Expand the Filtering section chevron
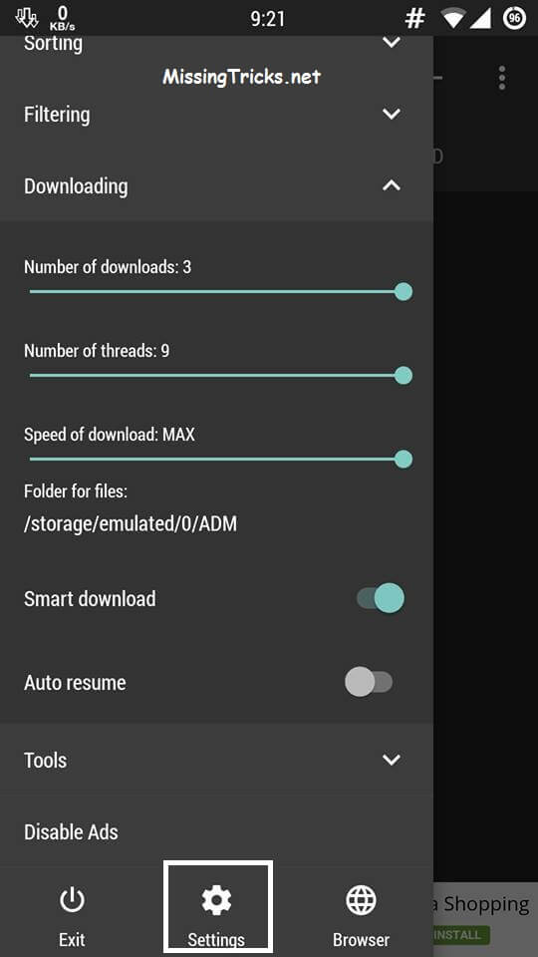Image resolution: width=538 pixels, height=957 pixels. (x=391, y=114)
